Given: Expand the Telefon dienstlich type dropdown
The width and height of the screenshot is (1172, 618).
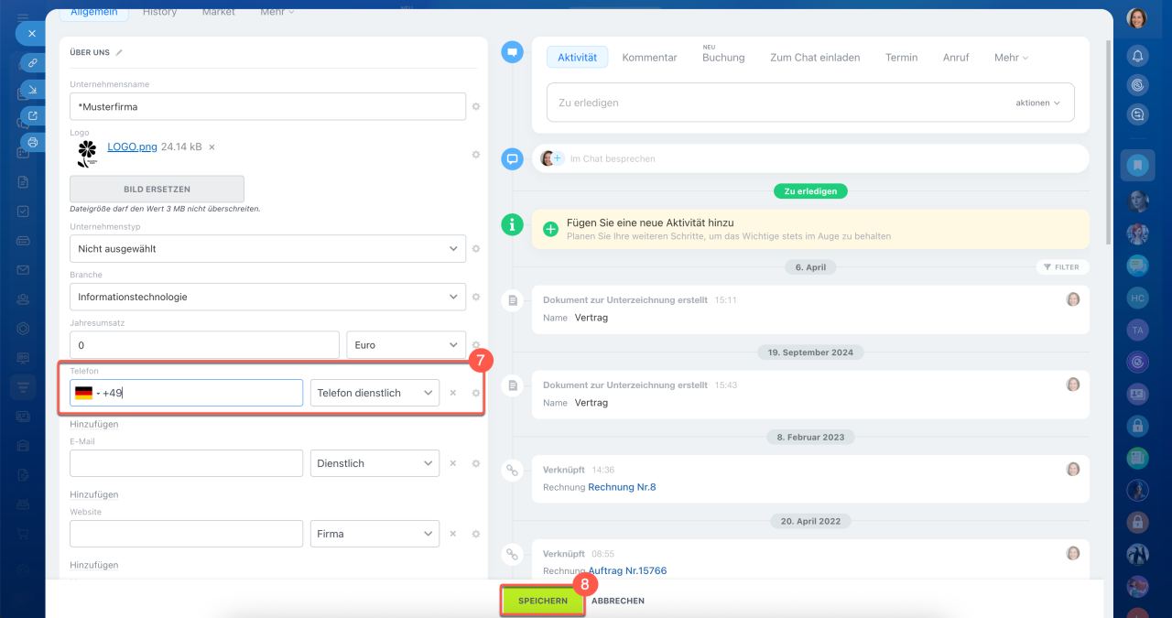Looking at the screenshot, I should [x=374, y=393].
